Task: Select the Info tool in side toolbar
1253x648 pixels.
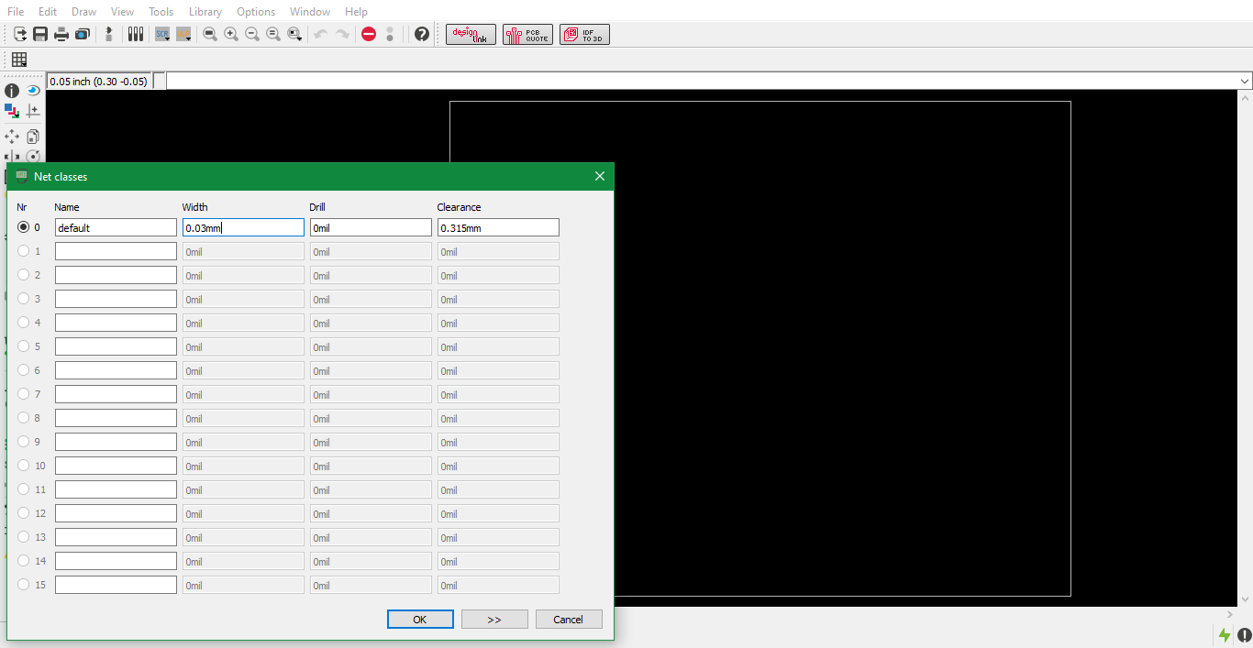Action: (12, 91)
